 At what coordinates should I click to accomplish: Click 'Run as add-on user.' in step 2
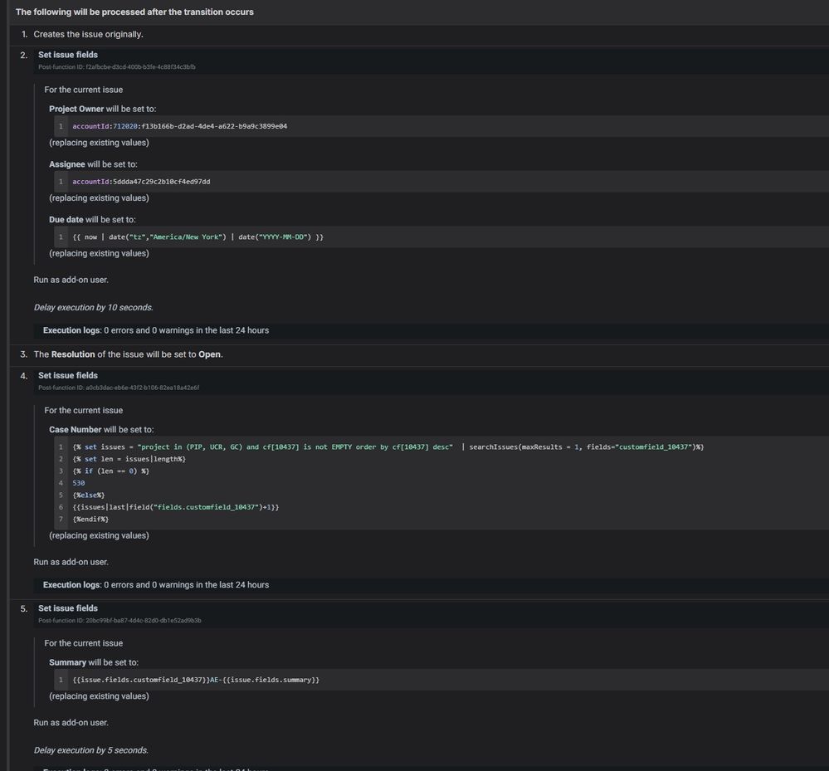(x=71, y=280)
